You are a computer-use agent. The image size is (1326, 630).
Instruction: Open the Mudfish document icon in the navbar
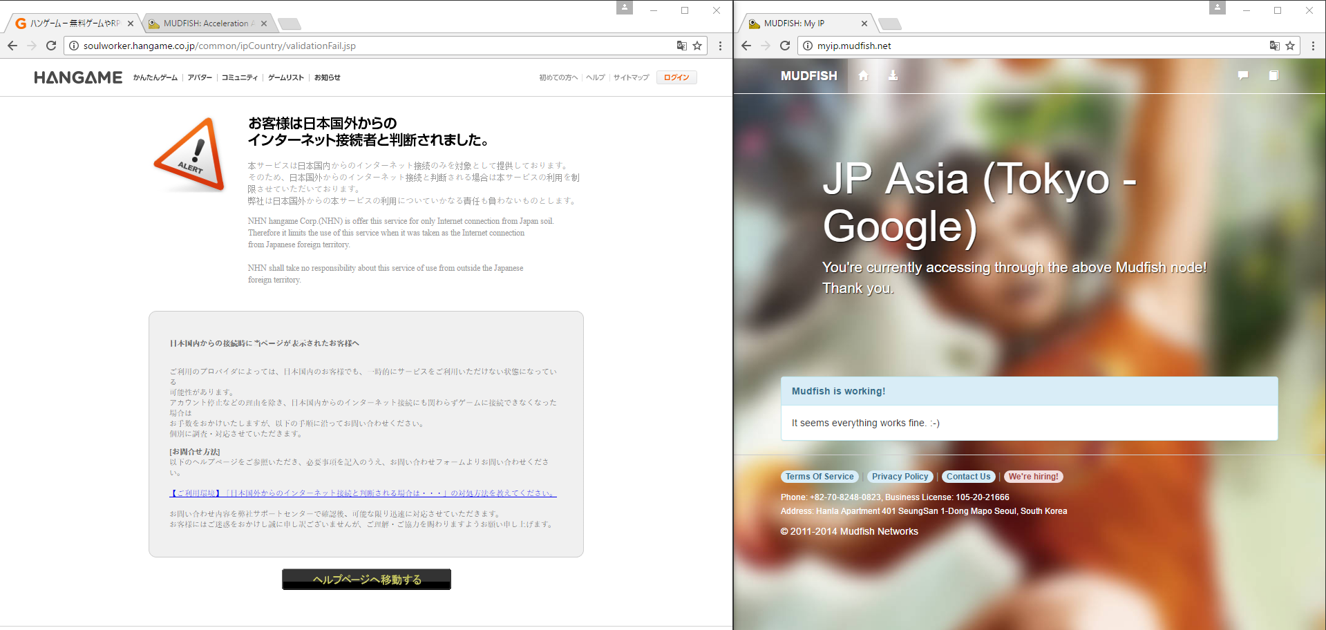click(1273, 75)
